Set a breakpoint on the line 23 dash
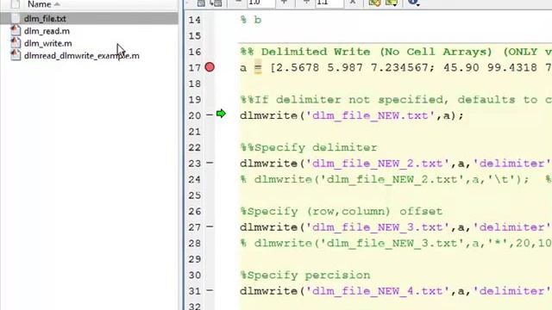The height and width of the screenshot is (310, 552). point(210,163)
